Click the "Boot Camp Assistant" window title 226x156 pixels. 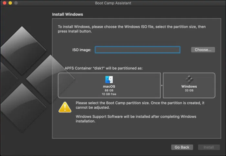pyautogui.click(x=113, y=3)
